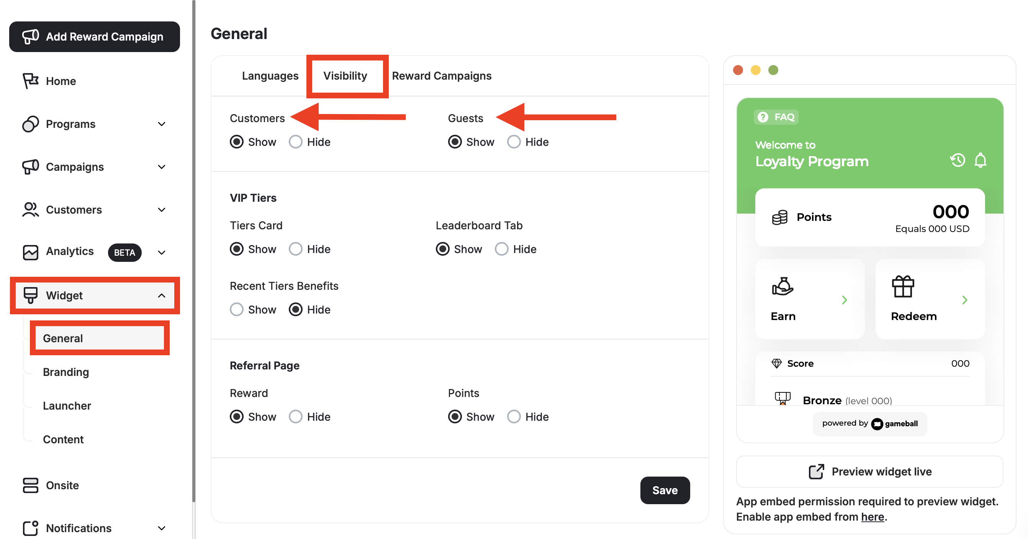
Task: Click the FAQ question mark icon in widget preview
Action: [x=763, y=117]
